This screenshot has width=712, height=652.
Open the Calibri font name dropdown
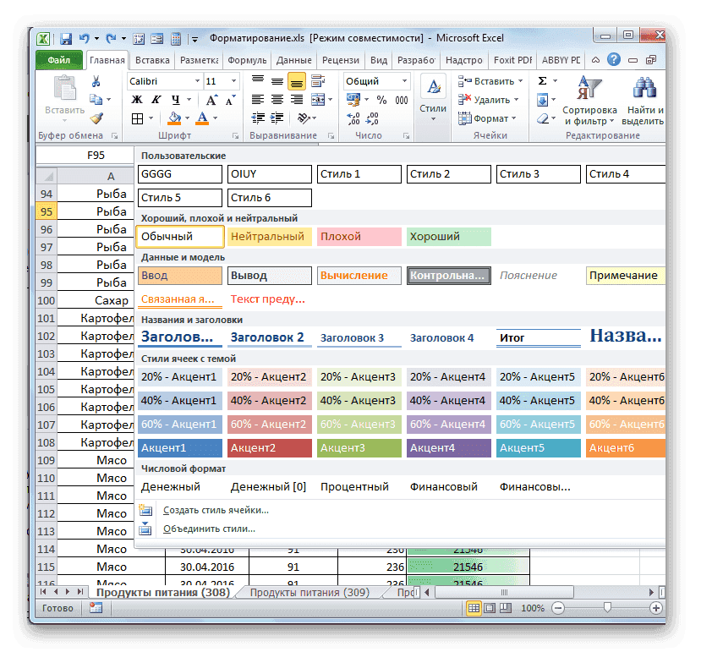[199, 80]
